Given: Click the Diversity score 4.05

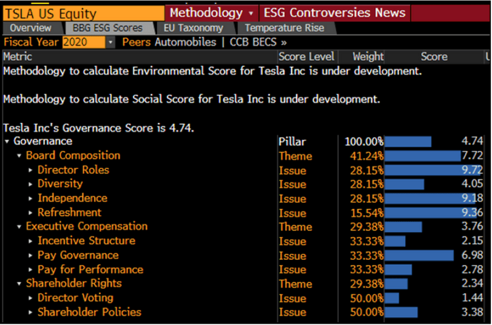Looking at the screenshot, I should pyautogui.click(x=472, y=184).
